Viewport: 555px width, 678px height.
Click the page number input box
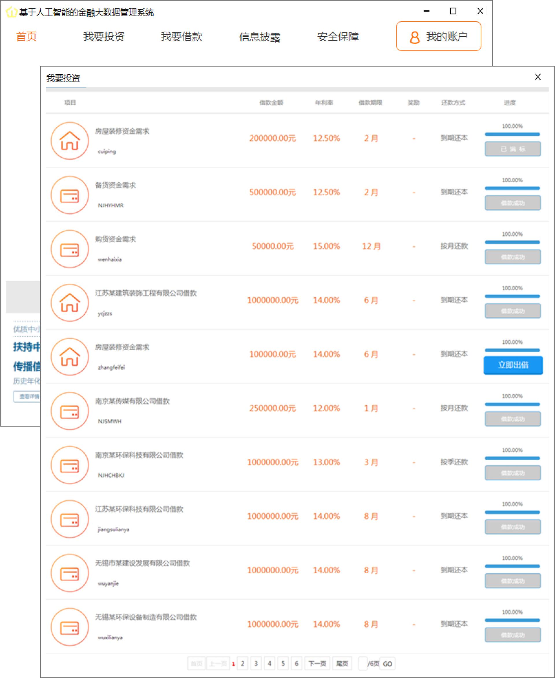click(x=362, y=664)
